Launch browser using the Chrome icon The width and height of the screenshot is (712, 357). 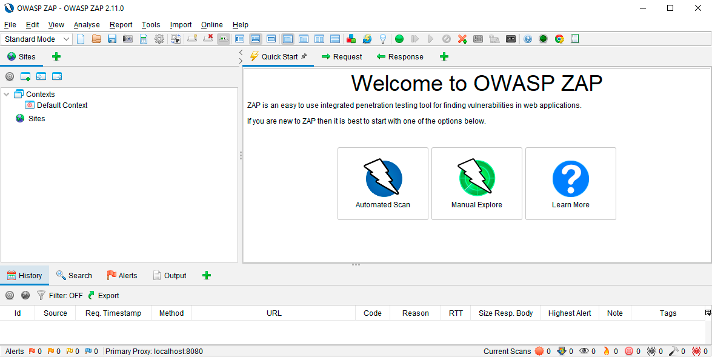[559, 39]
